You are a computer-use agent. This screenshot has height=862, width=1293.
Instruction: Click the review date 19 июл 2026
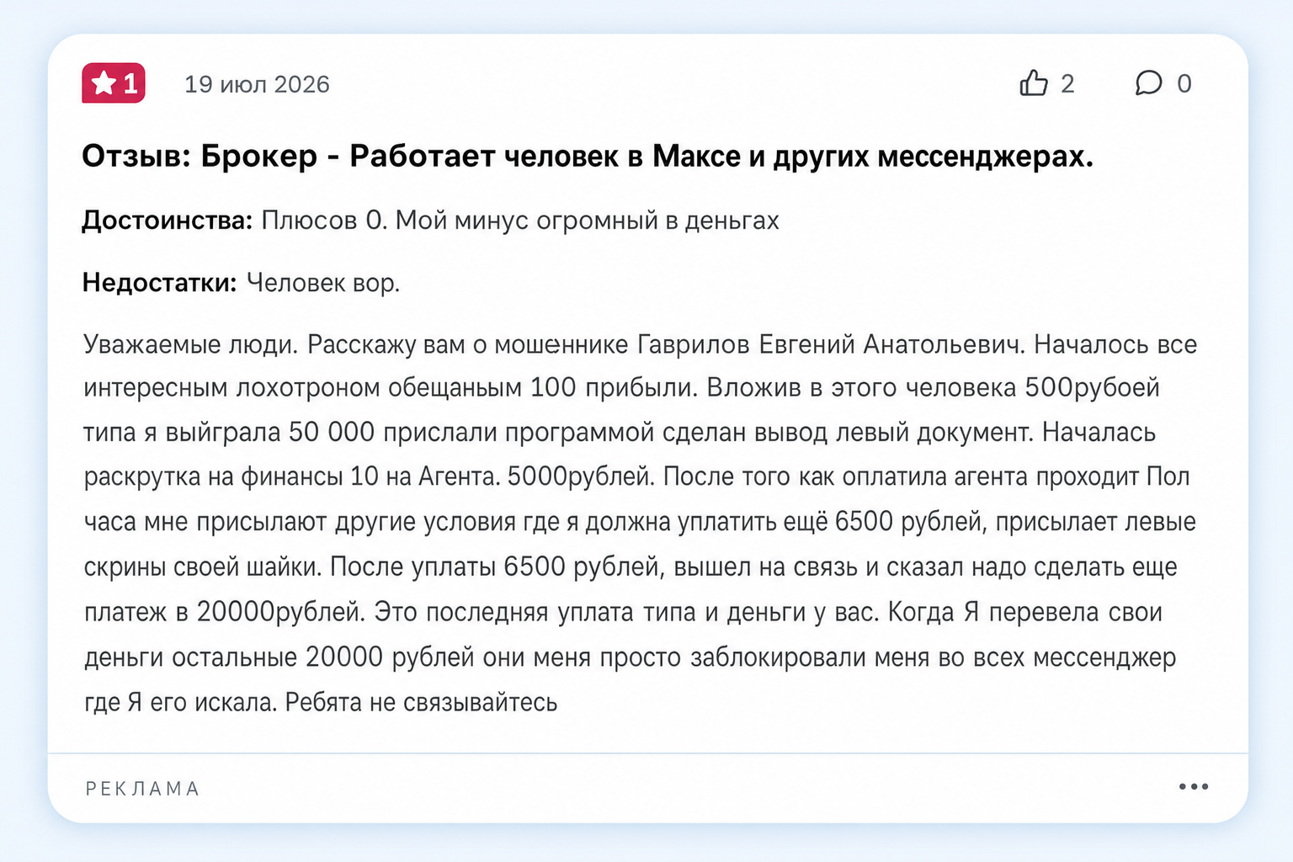[257, 84]
